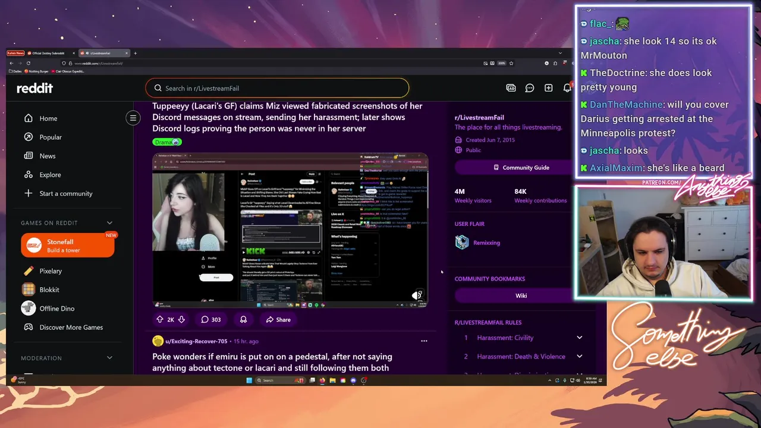This screenshot has height=428, width=761.
Task: Open the Clair Obscur Expedition bookmark
Action: 68,71
